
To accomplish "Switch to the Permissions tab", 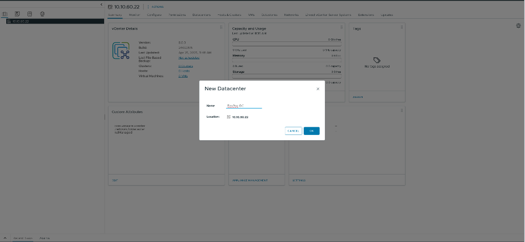I will coord(177,15).
